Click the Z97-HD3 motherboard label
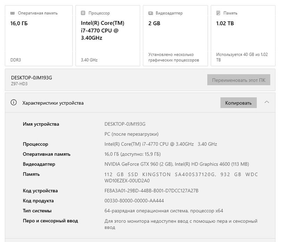This screenshot has width=281, height=242. [19, 84]
